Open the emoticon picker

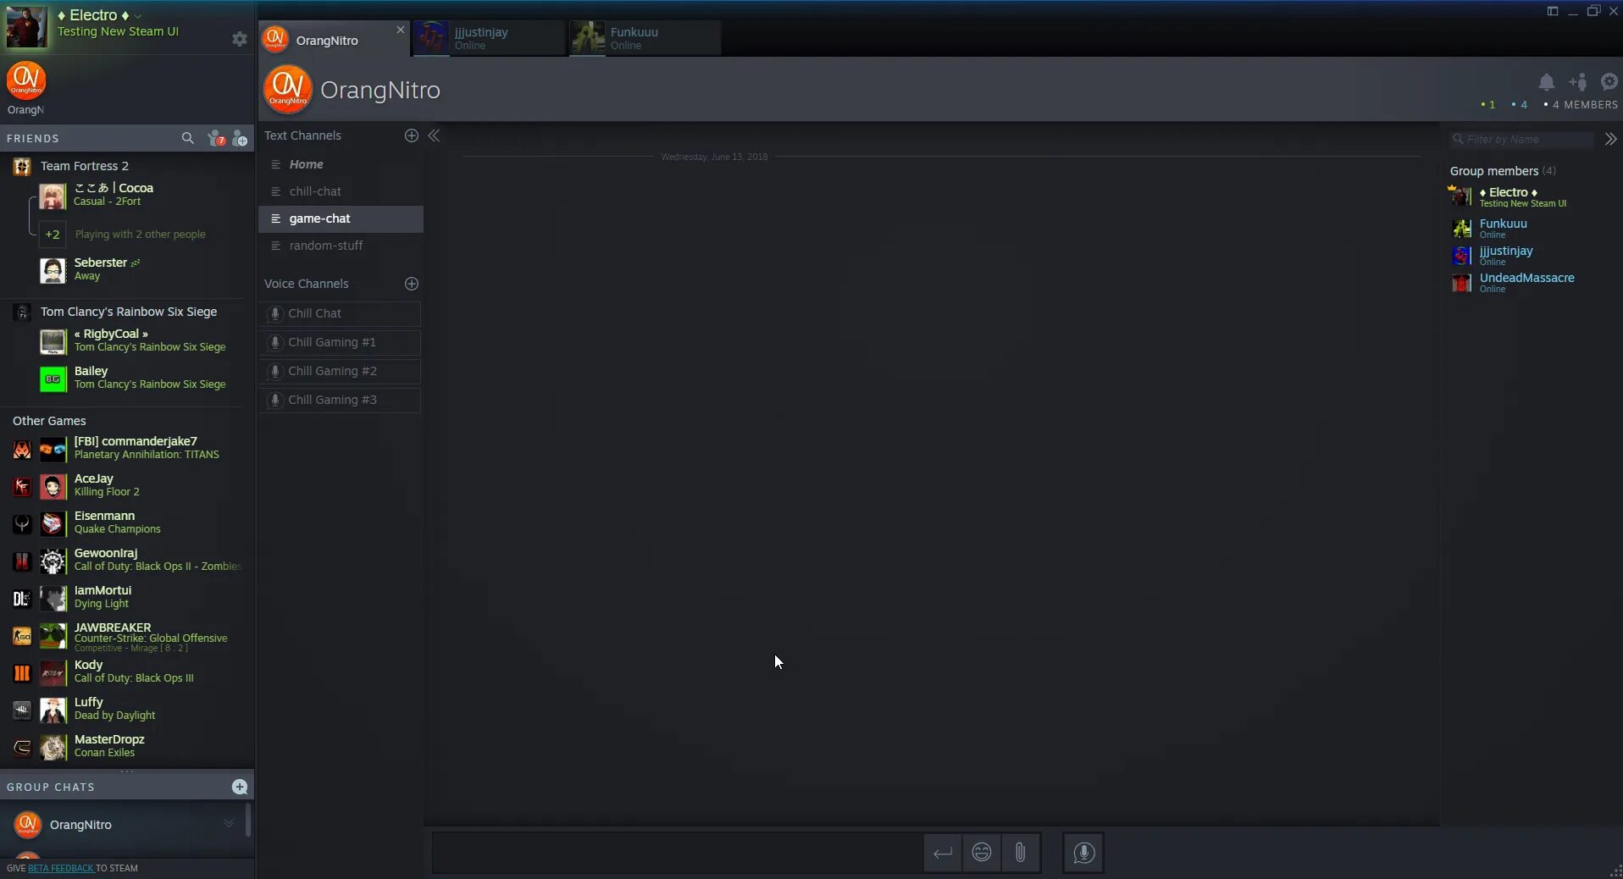[x=982, y=853]
